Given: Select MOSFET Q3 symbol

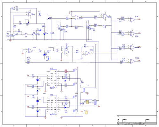Looking at the screenshot, I should [74, 84].
